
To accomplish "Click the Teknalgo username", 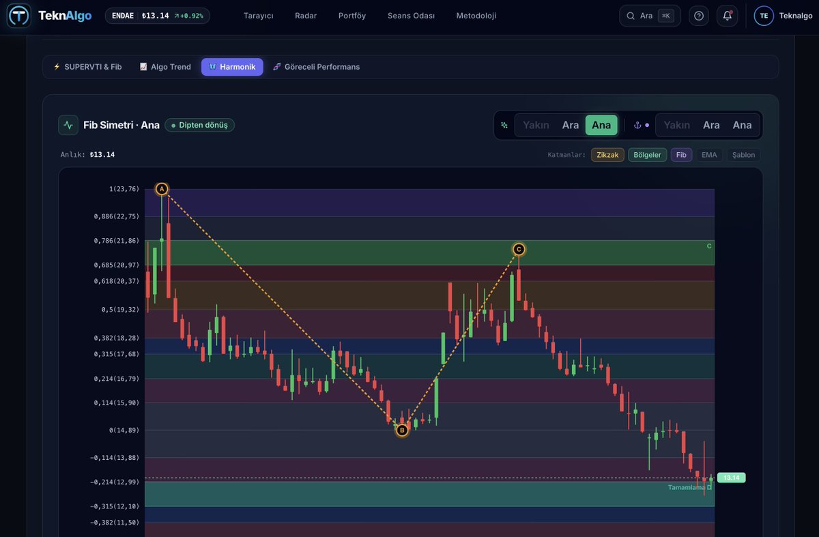I will (x=796, y=16).
